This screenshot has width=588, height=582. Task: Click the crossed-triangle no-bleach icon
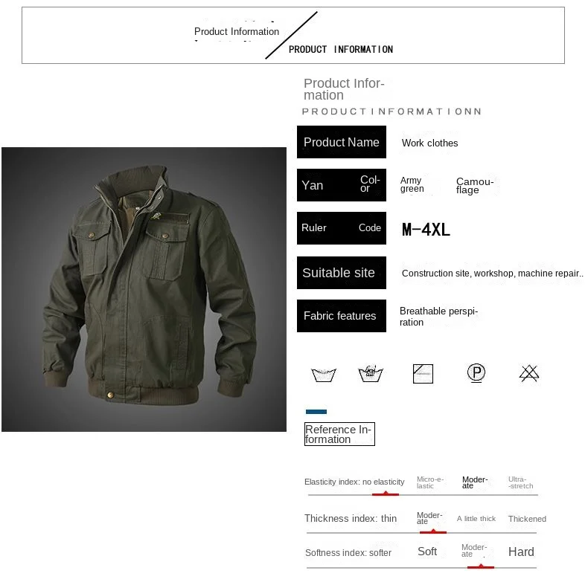click(529, 373)
